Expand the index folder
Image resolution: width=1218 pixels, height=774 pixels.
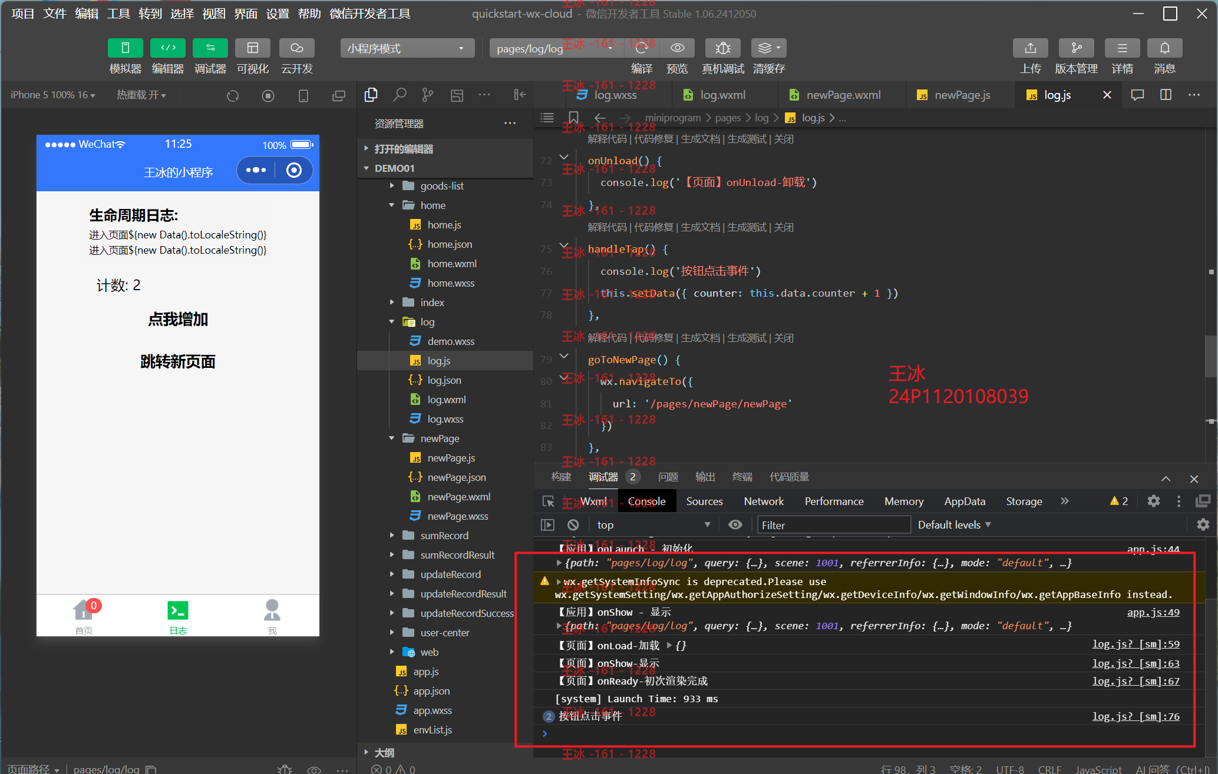click(x=445, y=303)
